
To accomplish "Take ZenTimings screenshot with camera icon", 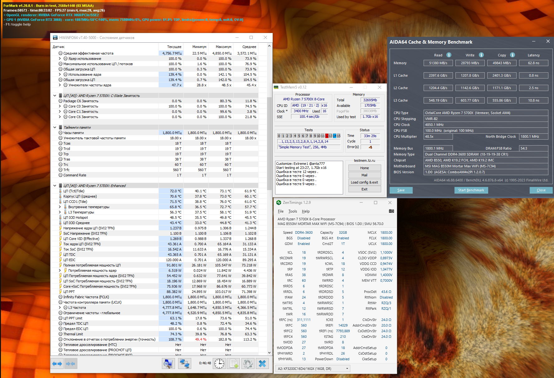I will tap(391, 211).
